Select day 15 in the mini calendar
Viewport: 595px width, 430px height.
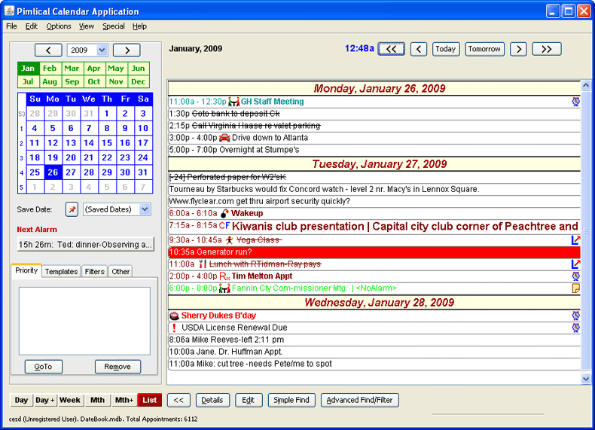107,143
